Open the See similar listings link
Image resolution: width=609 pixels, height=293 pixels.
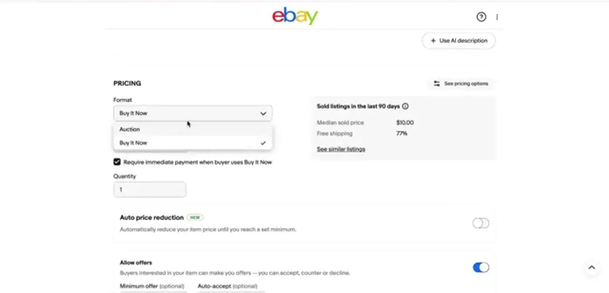point(341,149)
